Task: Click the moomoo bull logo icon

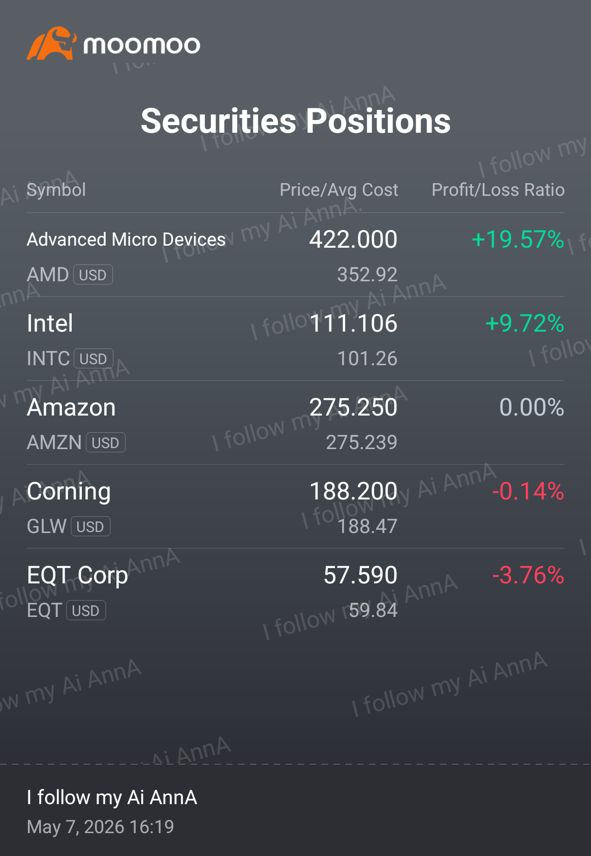Action: click(51, 43)
